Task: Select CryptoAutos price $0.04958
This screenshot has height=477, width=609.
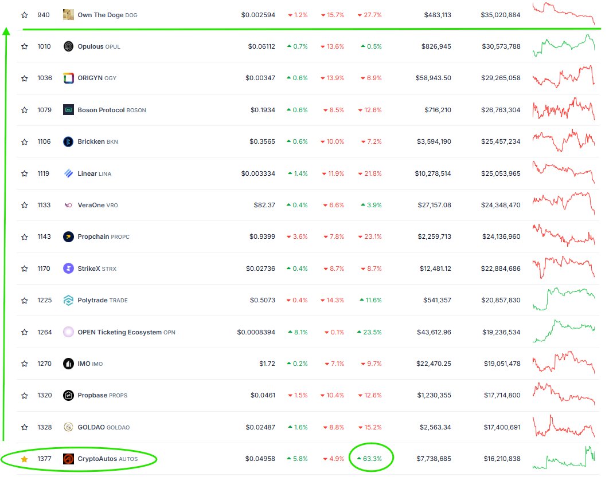Action: [260, 459]
